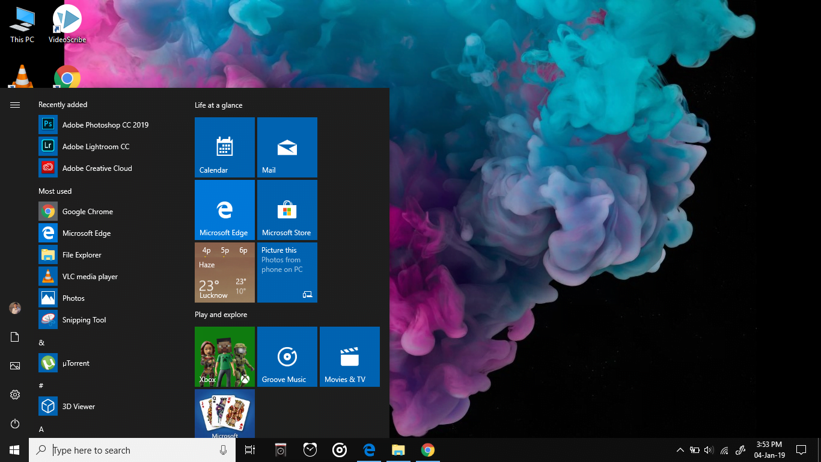This screenshot has width=821, height=462.
Task: Expand the Start menu hamburger button
Action: [x=15, y=105]
